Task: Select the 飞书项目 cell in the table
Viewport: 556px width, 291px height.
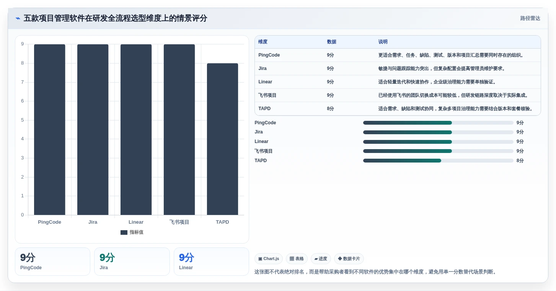Action: click(267, 95)
